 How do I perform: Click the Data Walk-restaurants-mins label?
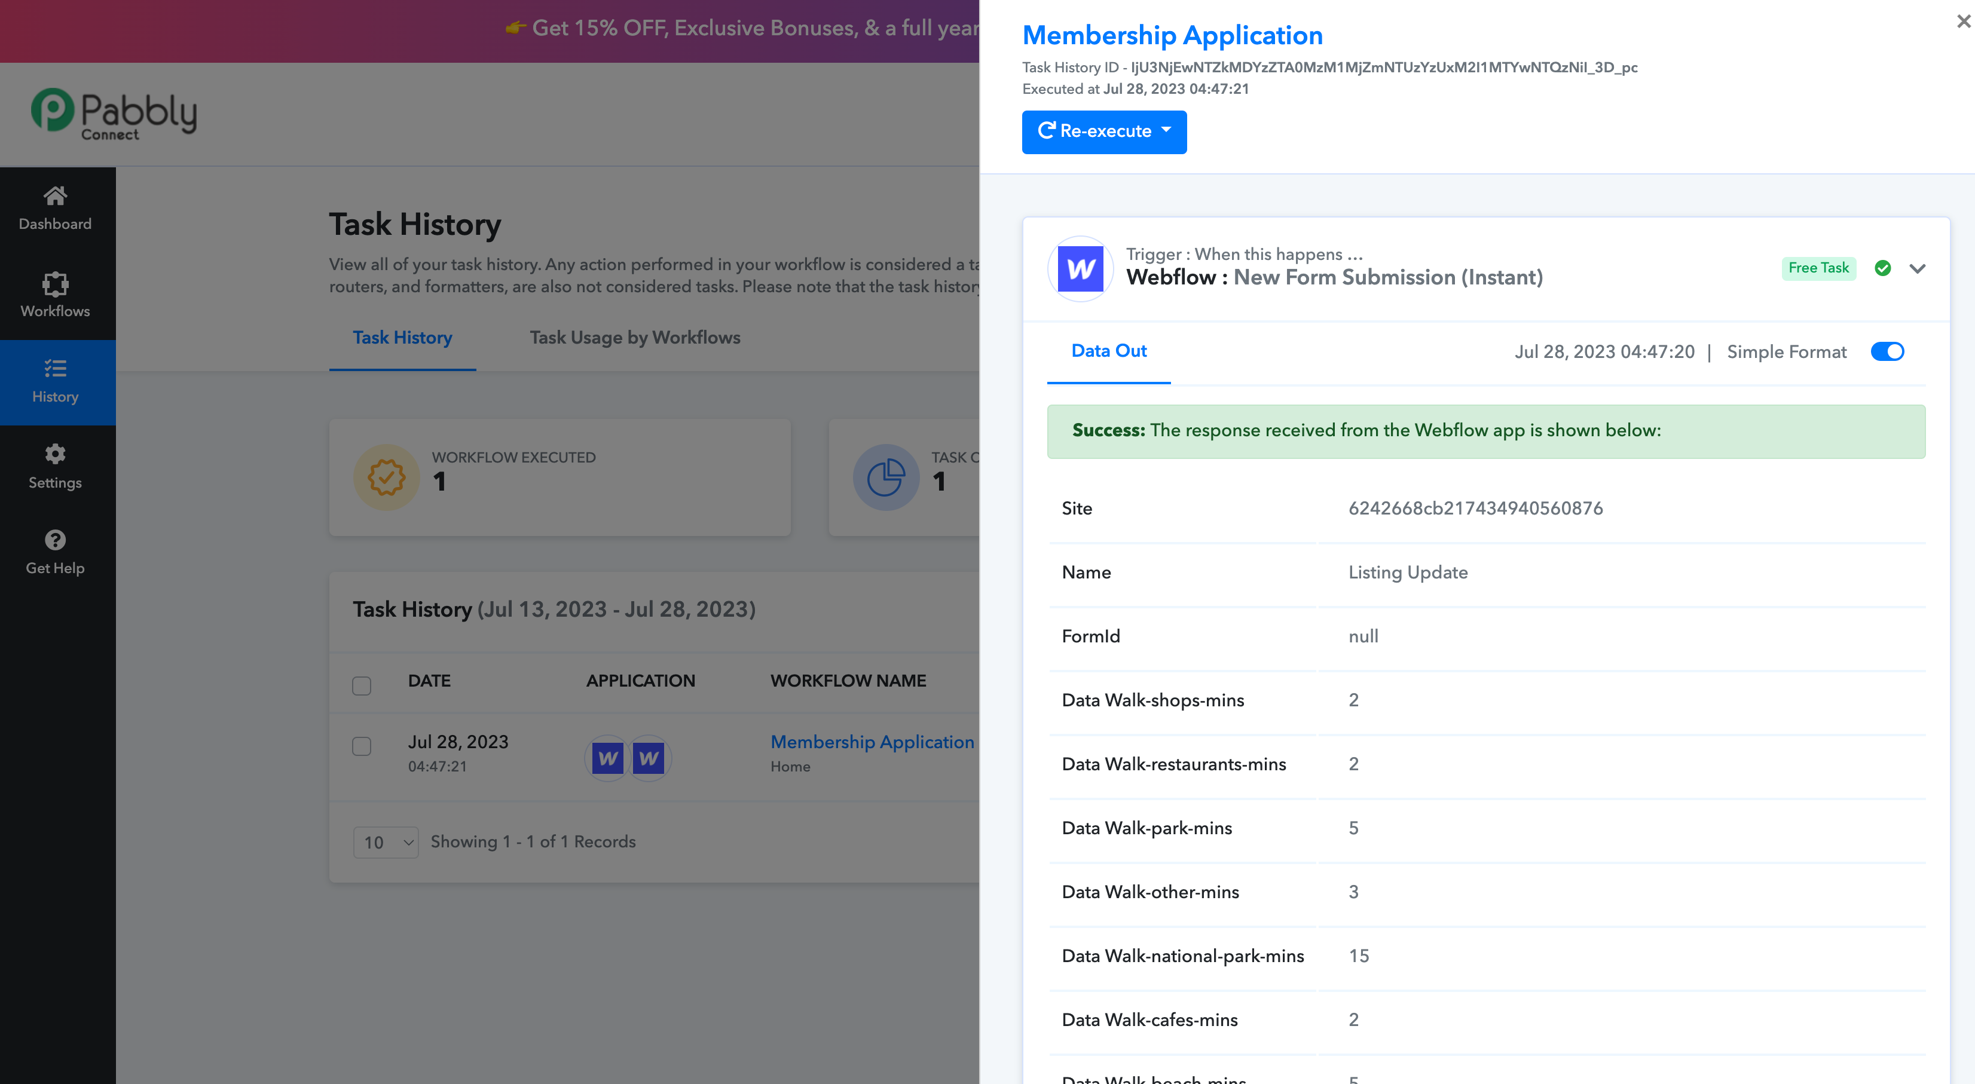1174,764
